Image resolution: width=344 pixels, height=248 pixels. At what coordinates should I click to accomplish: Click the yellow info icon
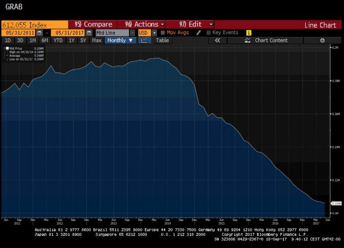pos(249,33)
